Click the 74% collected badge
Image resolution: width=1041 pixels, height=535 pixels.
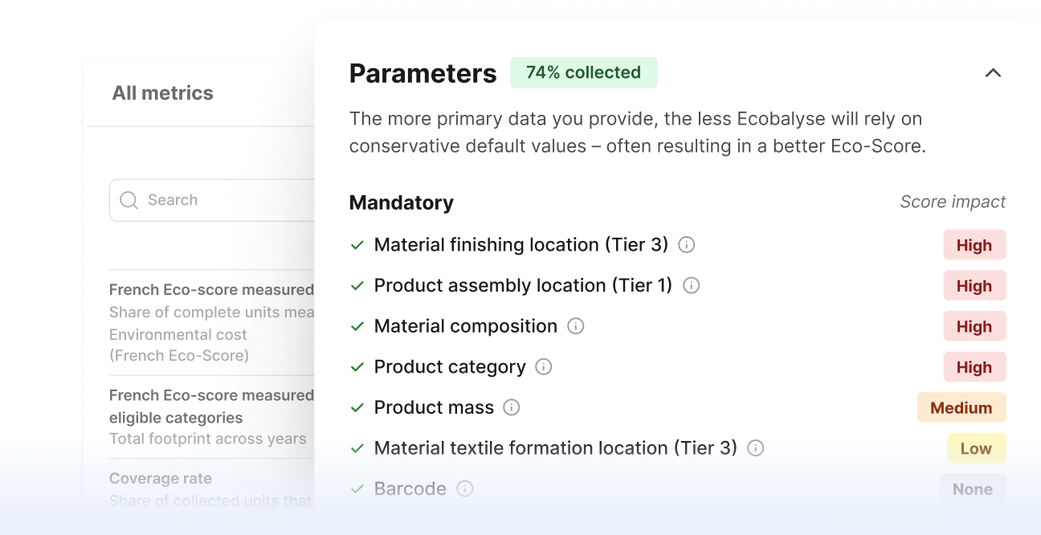point(583,72)
